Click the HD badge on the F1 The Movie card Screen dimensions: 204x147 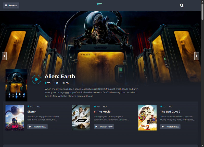pyautogui.click(x=105, y=106)
